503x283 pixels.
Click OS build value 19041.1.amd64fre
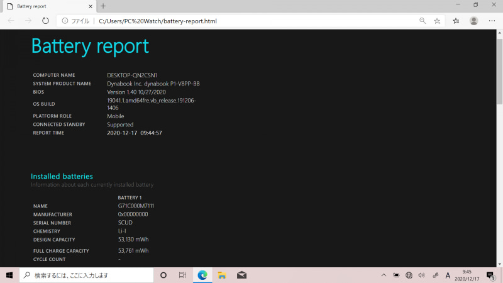pyautogui.click(x=152, y=104)
